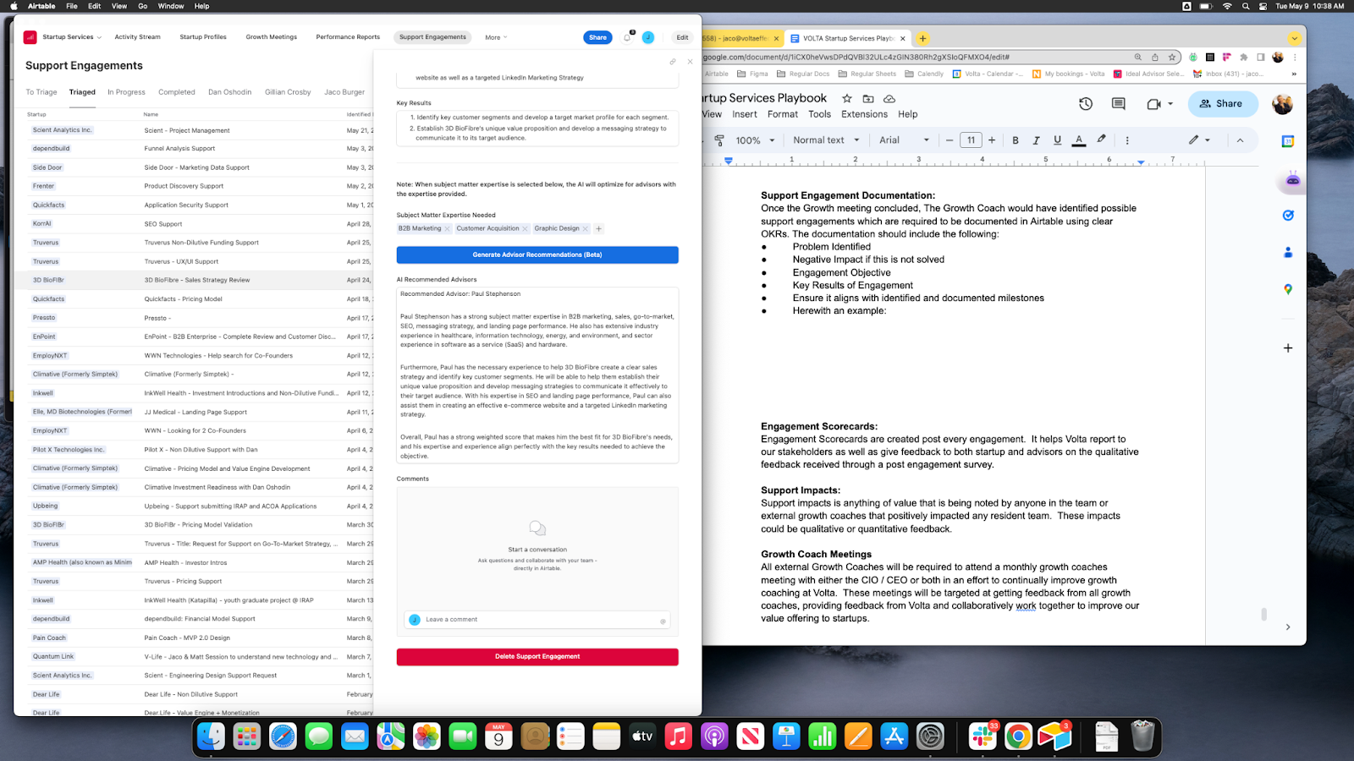Collapse the Docs menus with chevron
This screenshot has height=761, width=1354.
pos(1240,140)
